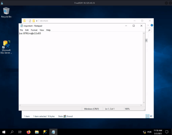The image size is (172, 135).
Task: Open the notification center icon
Action: point(167,132)
